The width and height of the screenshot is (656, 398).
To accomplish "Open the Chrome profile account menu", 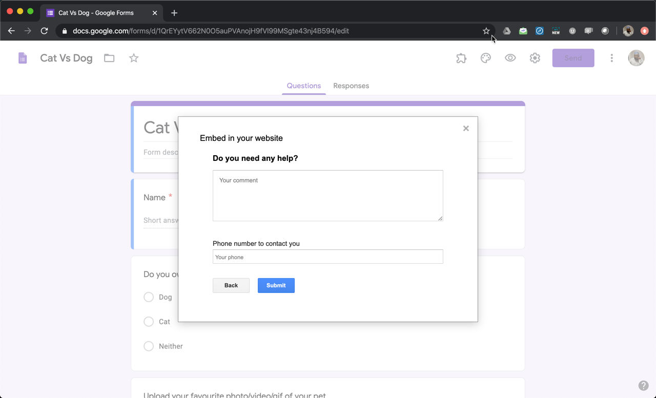I will [x=628, y=31].
